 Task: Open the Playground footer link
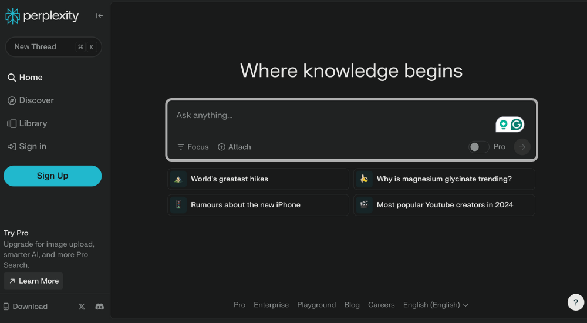click(x=316, y=305)
